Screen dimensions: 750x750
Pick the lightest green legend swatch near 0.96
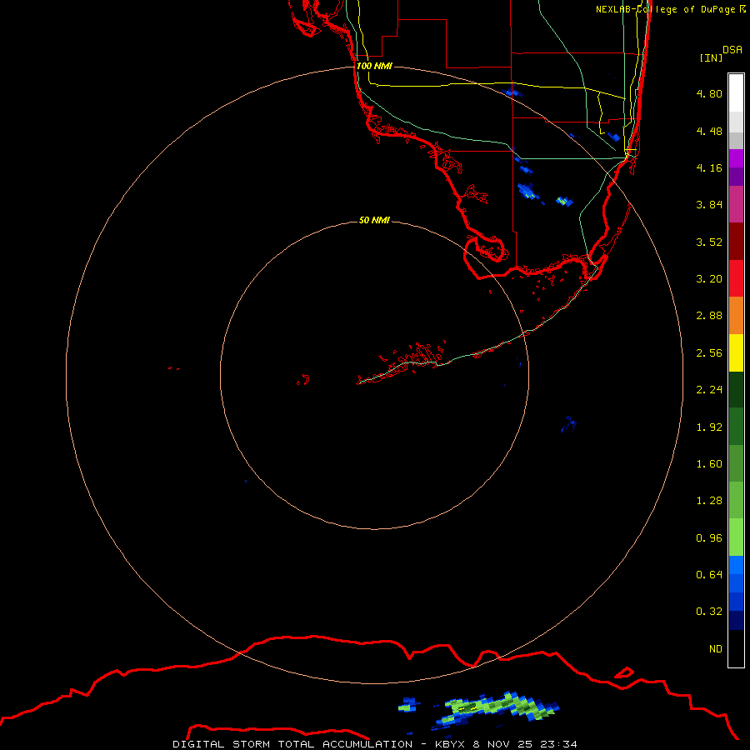[736, 537]
